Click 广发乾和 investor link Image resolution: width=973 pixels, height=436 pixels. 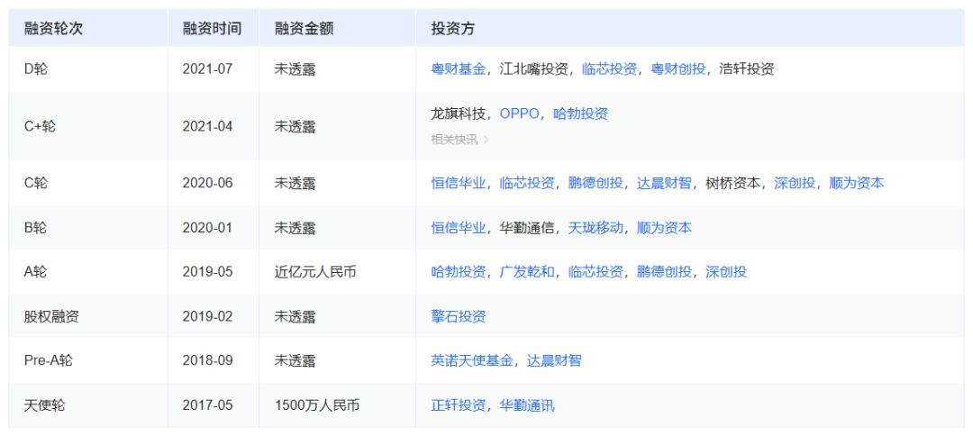[x=527, y=272]
